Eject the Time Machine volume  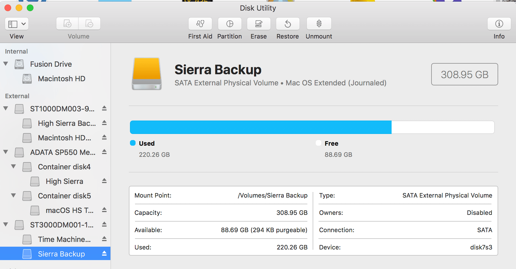tap(104, 239)
